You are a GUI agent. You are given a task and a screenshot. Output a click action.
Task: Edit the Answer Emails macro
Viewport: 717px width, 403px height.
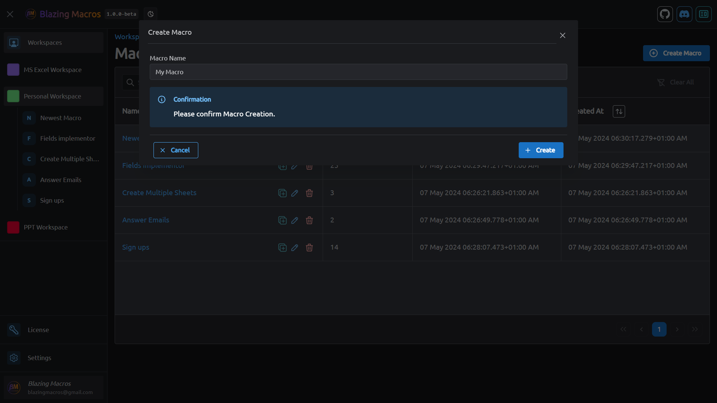[295, 220]
